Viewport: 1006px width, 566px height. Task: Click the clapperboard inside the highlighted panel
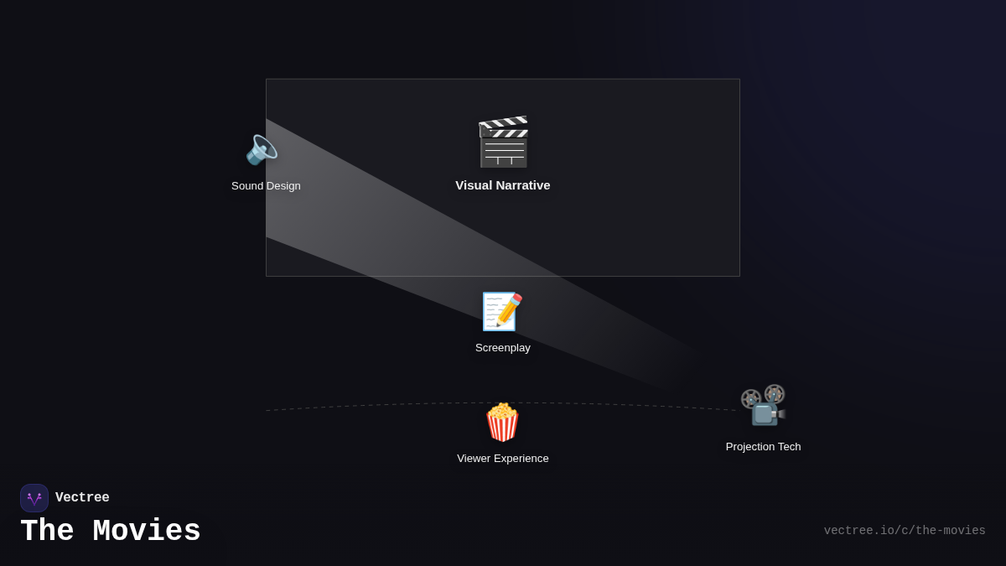[x=503, y=142]
